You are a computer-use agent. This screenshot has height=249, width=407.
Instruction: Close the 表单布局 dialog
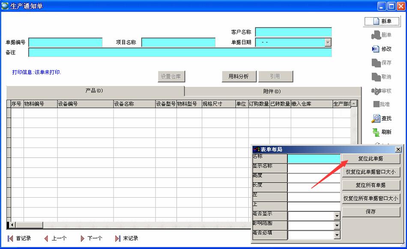(398, 149)
